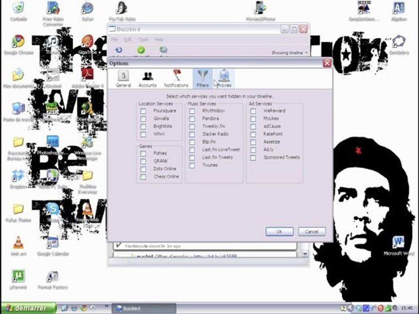Check the Blip.fm box
This screenshot has height=314, width=419.
pos(192,142)
